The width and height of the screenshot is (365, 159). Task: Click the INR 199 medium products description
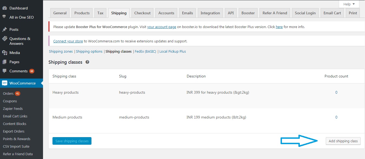pos(216,117)
